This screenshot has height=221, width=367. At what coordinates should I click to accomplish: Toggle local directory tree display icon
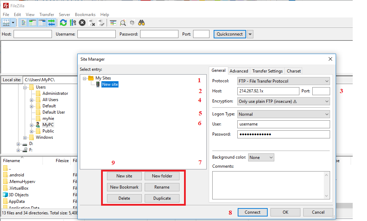tap(32, 23)
